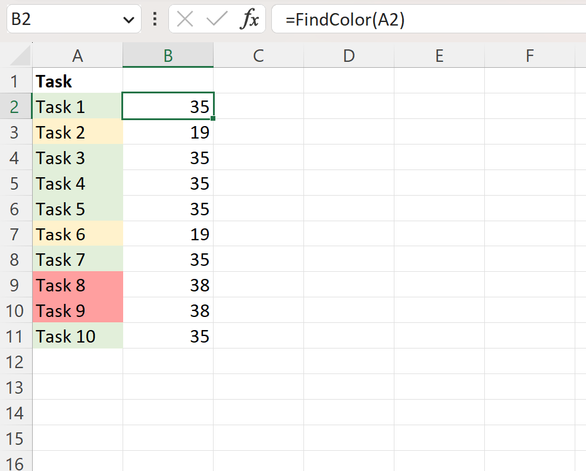Click the fill handle on cell B2

[x=213, y=118]
